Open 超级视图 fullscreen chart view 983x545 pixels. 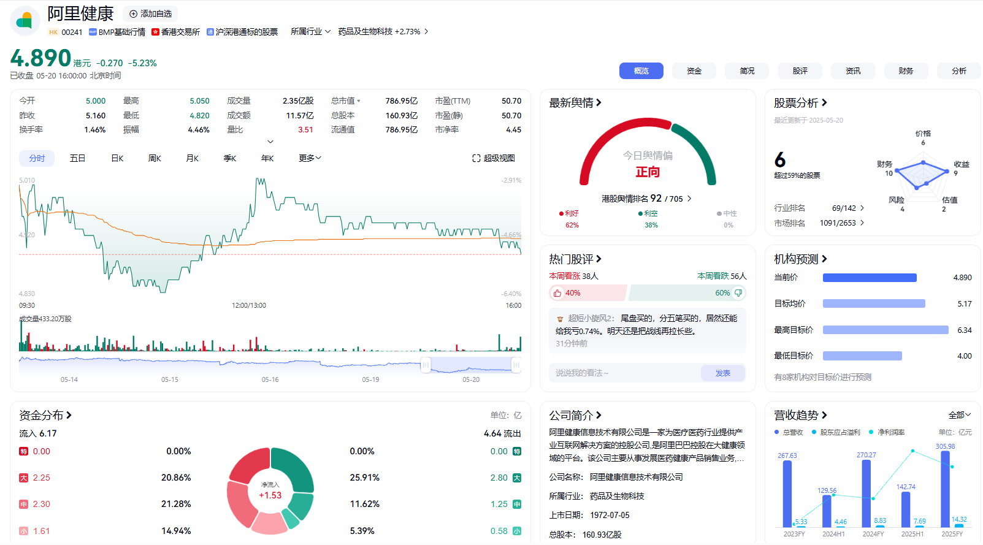(x=494, y=158)
